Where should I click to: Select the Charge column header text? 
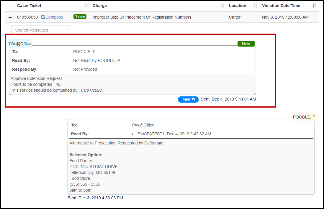coord(100,6)
